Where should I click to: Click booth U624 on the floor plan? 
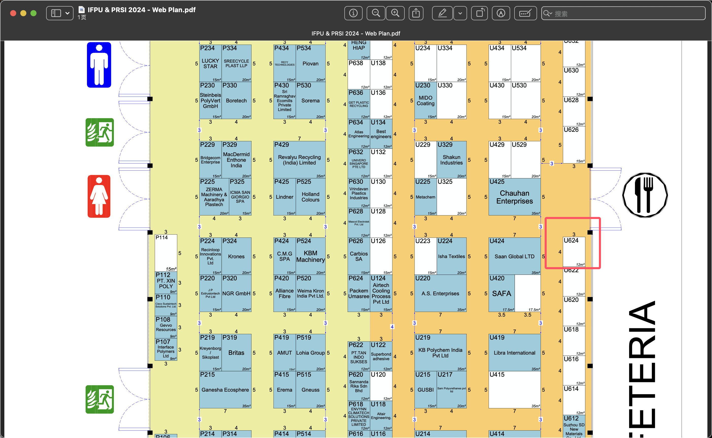[x=574, y=252]
